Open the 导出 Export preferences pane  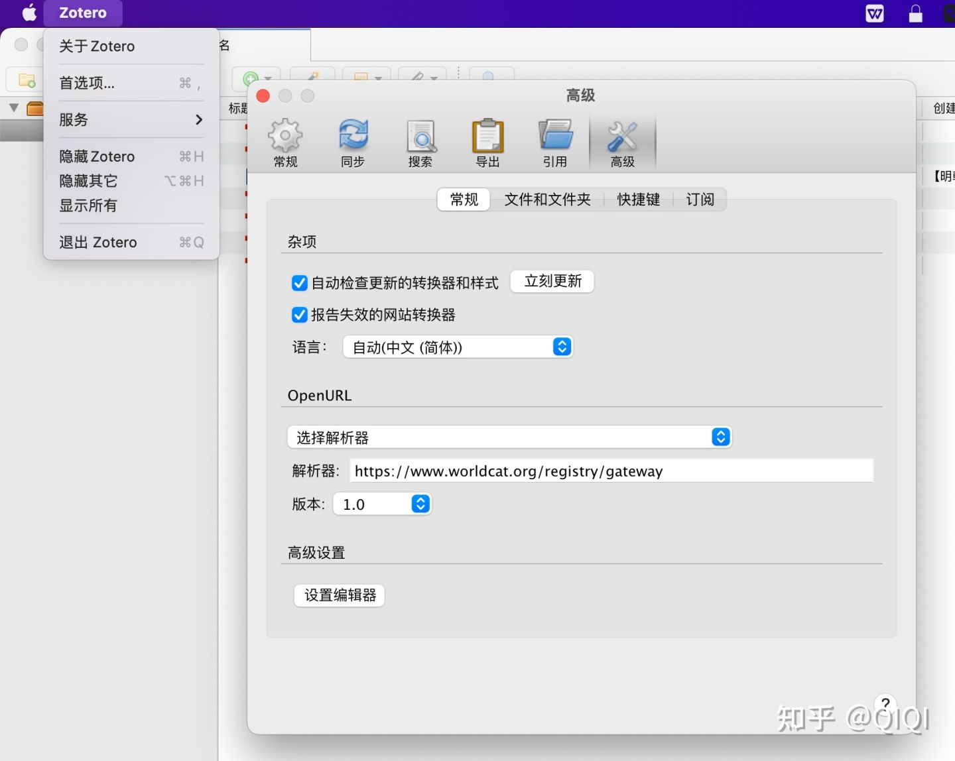488,143
